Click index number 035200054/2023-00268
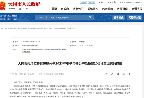Screen dimensions: 144x98 pyautogui.click(x=31, y=42)
